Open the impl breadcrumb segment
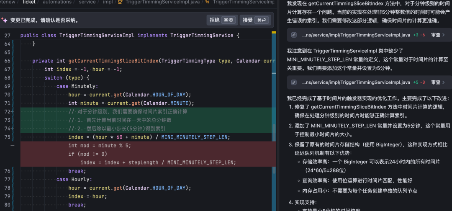The image size is (452, 211). pyautogui.click(x=108, y=2)
